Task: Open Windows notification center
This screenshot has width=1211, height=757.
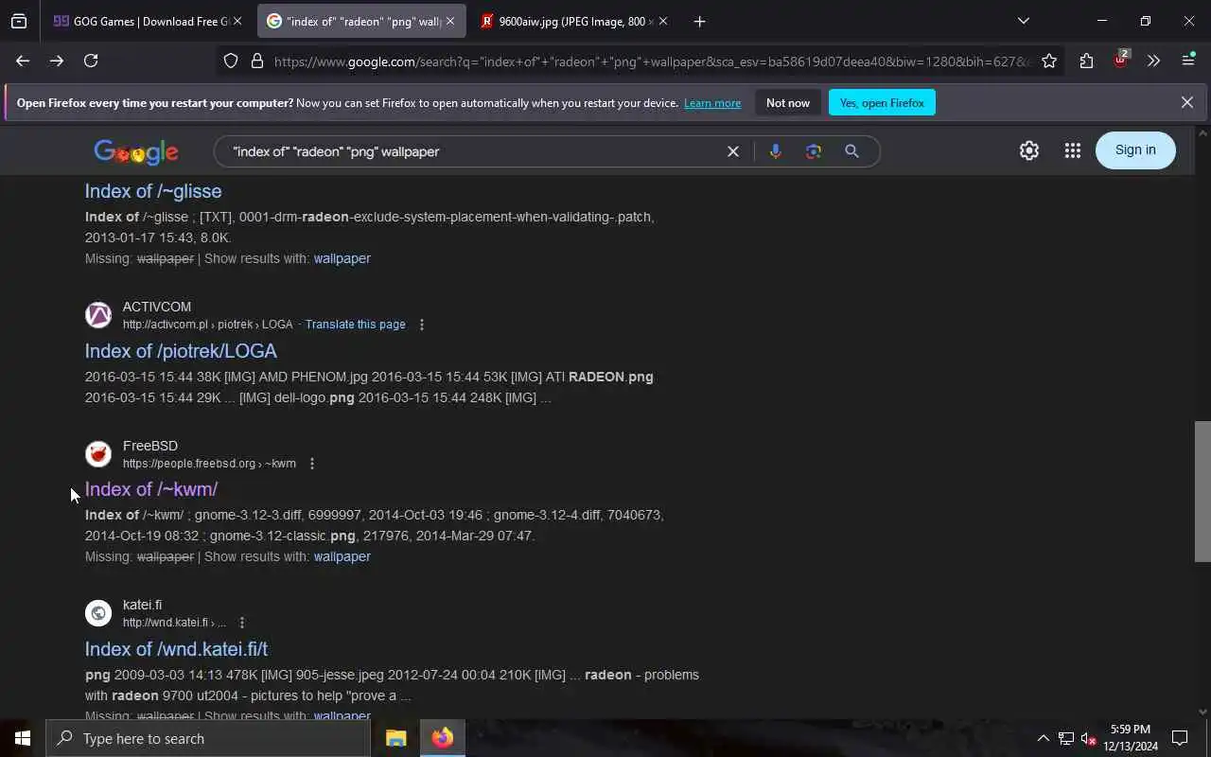Action: 1180,738
